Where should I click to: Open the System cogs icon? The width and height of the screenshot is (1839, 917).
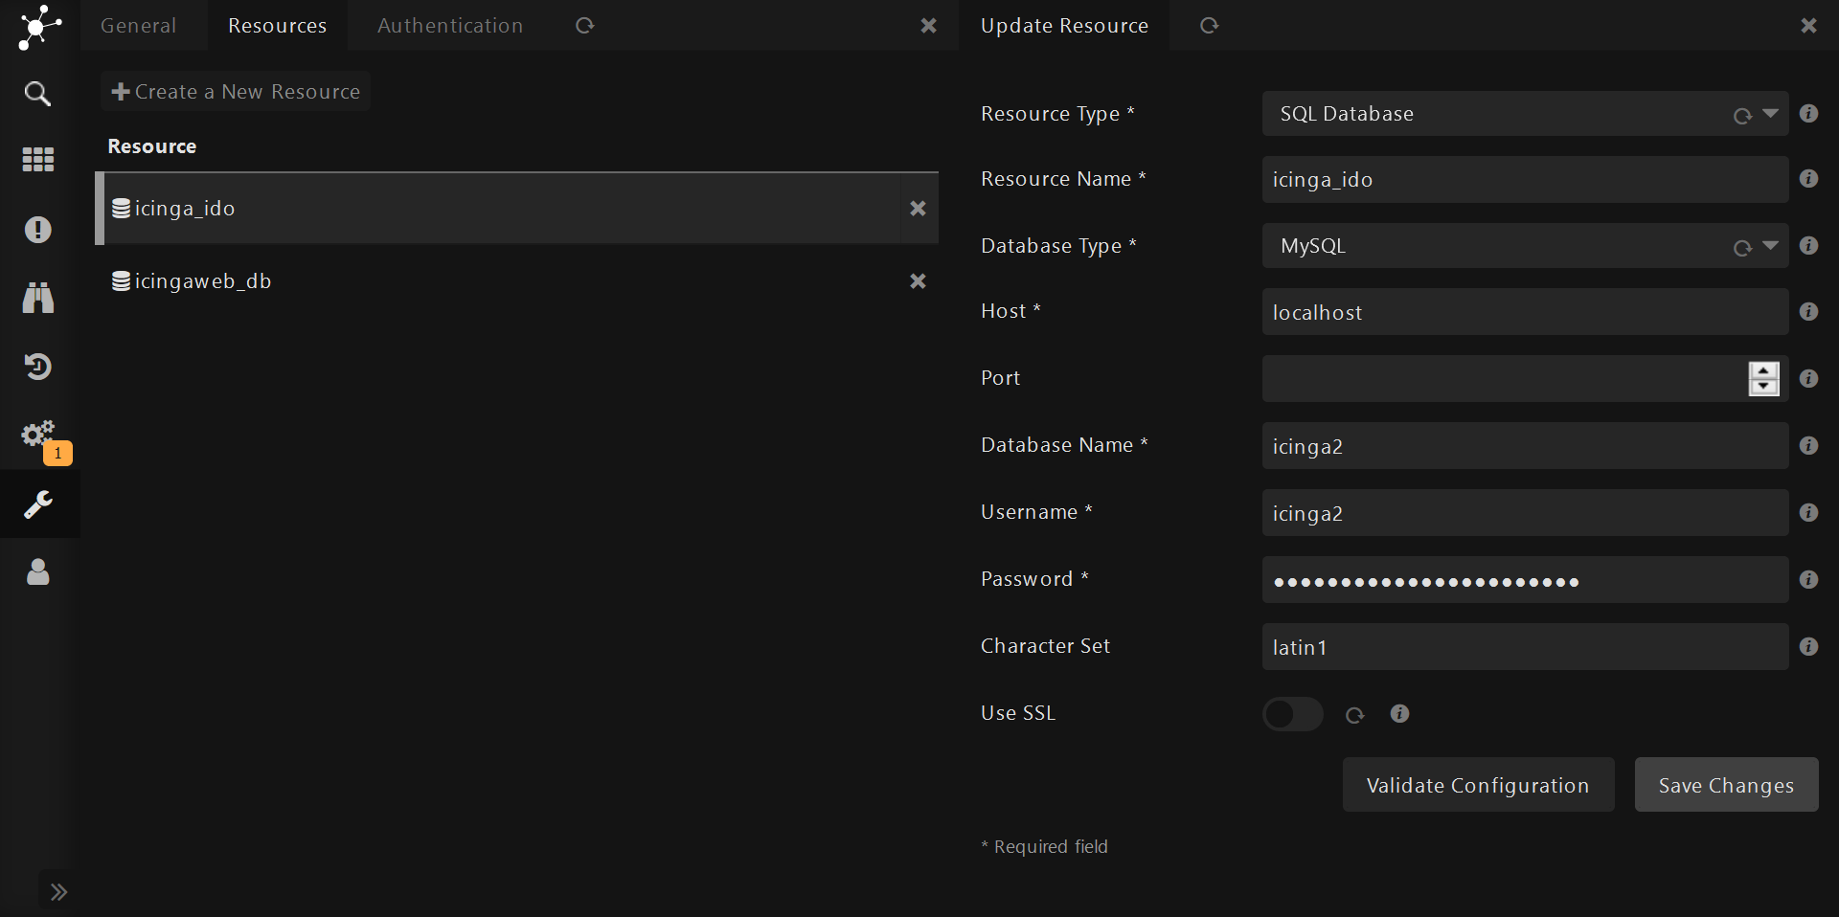[x=38, y=435]
